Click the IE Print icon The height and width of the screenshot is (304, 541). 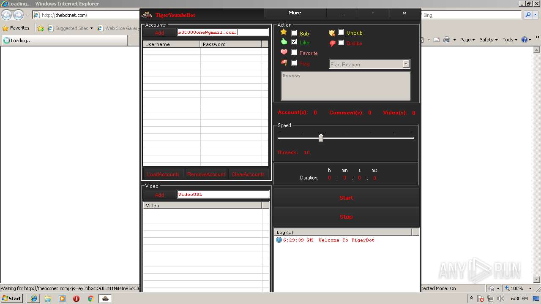[447, 40]
